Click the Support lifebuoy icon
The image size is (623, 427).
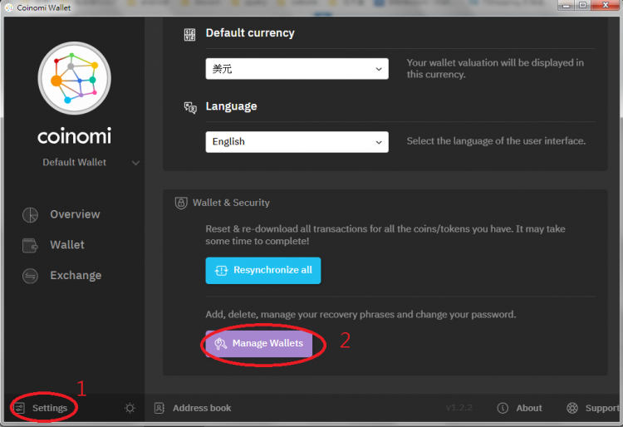point(572,408)
